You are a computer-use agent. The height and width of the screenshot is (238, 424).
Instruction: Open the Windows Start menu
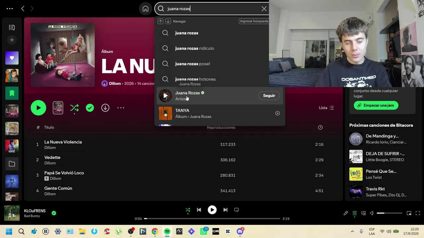pyautogui.click(x=9, y=231)
